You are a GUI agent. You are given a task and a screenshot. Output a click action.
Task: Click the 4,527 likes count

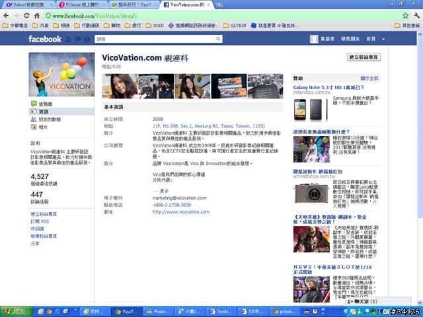40,176
